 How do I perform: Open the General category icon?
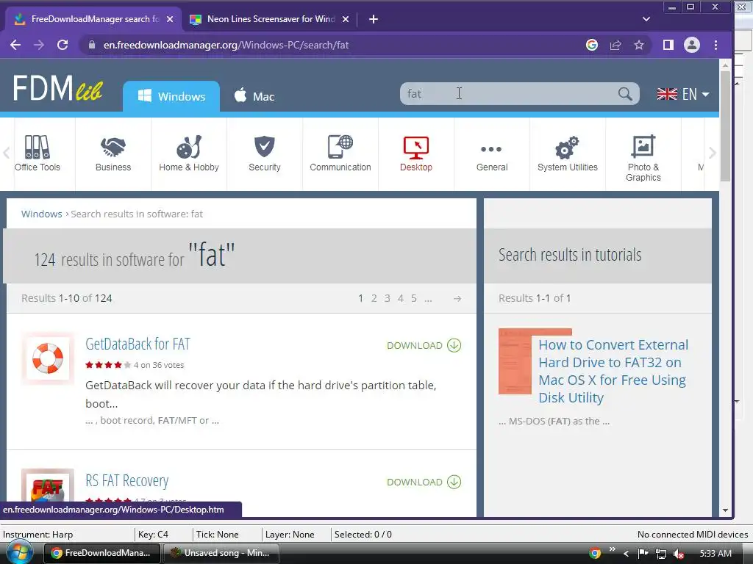[x=491, y=149]
